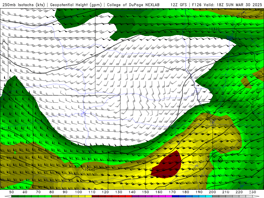The image size is (264, 198).
Task: Click the 60 value on the color scale
Action: [25, 192]
